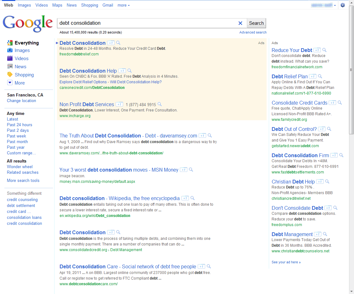The width and height of the screenshot is (354, 294).
Task: Toggle +1 for consolidatedcredit.org Debt Consolidation result
Action: 111,232
